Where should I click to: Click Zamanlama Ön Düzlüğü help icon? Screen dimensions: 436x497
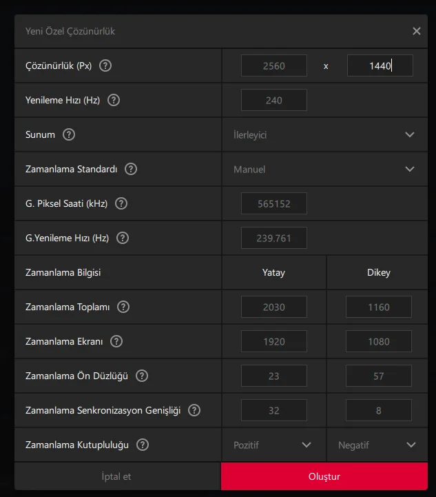pos(142,376)
